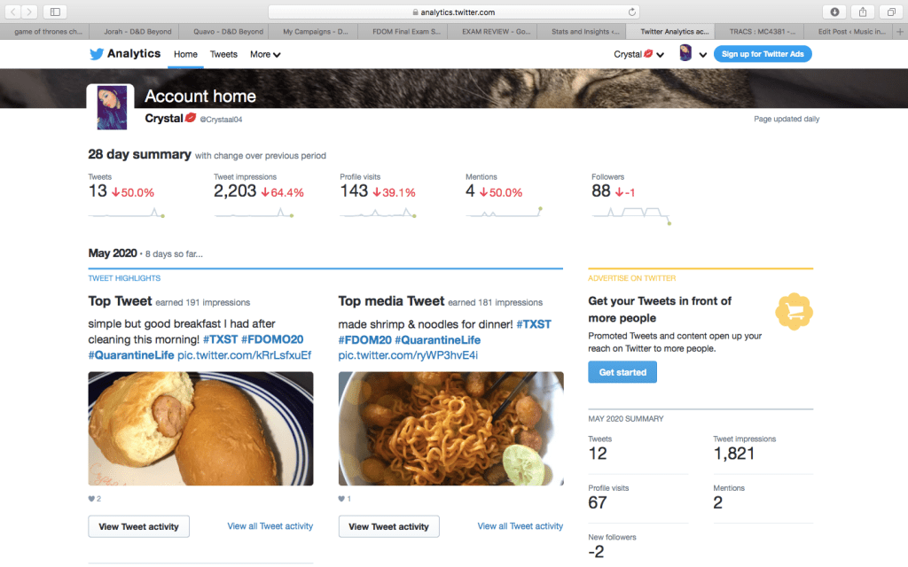Viewport: 908px width, 567px height.
Task: Open a new tab with plus icon
Action: click(899, 31)
